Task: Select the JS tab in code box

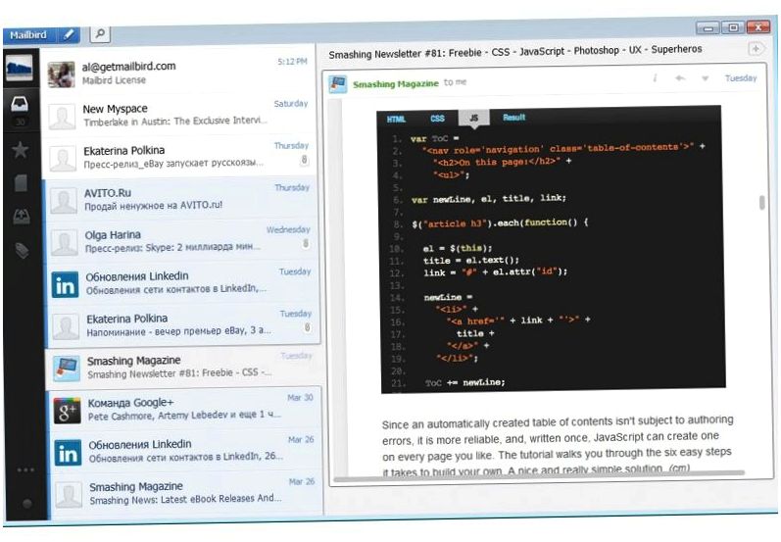Action: 473,118
